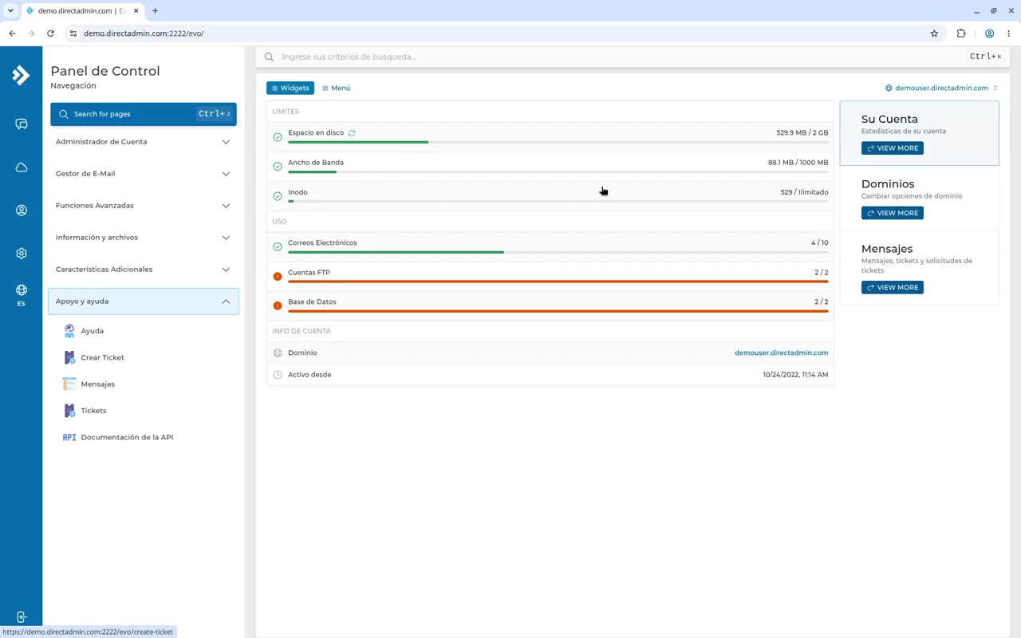Click the Espacio en disco progress bar

(558, 142)
